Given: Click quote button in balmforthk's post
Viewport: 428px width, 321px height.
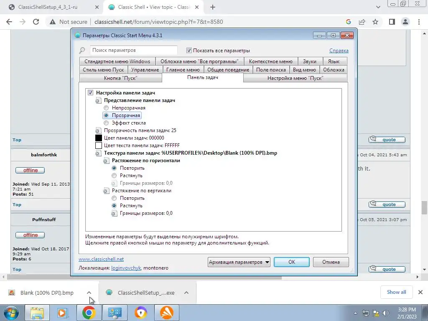Looking at the screenshot, I should [387, 204].
